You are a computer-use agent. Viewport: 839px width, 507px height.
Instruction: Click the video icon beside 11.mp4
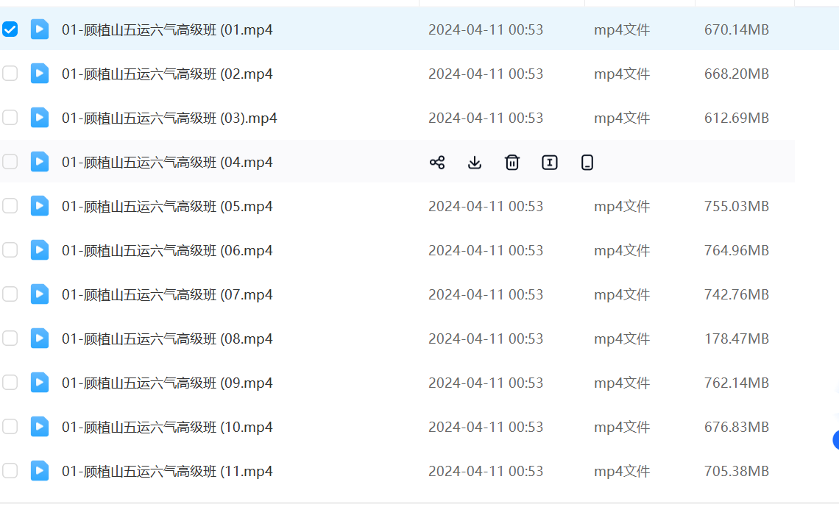pyautogui.click(x=40, y=471)
